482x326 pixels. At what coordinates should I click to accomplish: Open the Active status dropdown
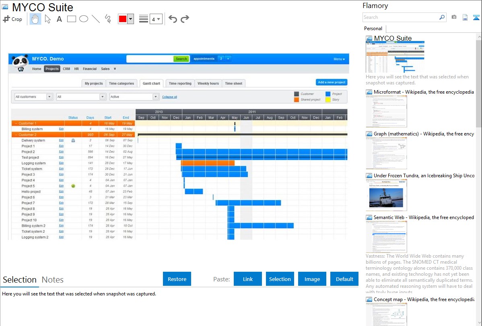click(134, 97)
